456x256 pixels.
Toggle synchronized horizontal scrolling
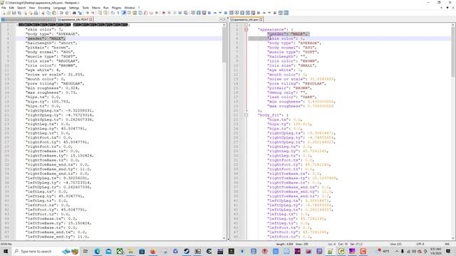coord(105,13)
